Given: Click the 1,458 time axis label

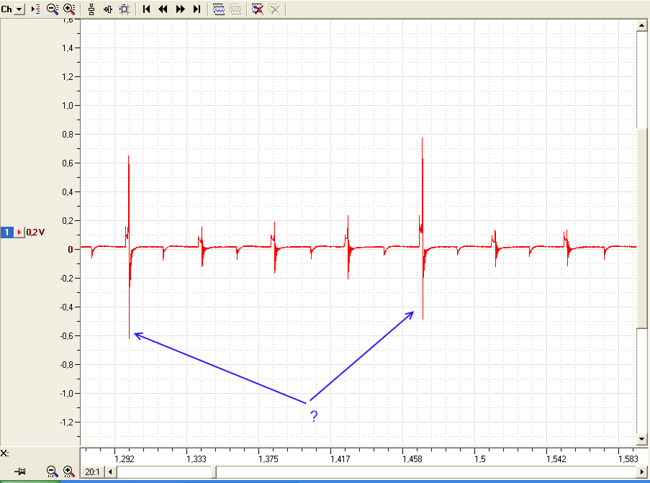Looking at the screenshot, I should pyautogui.click(x=412, y=459).
